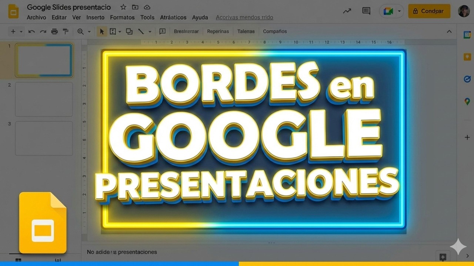Viewport: 474px width, 266px height.
Task: Open the Ver menu
Action: click(77, 17)
